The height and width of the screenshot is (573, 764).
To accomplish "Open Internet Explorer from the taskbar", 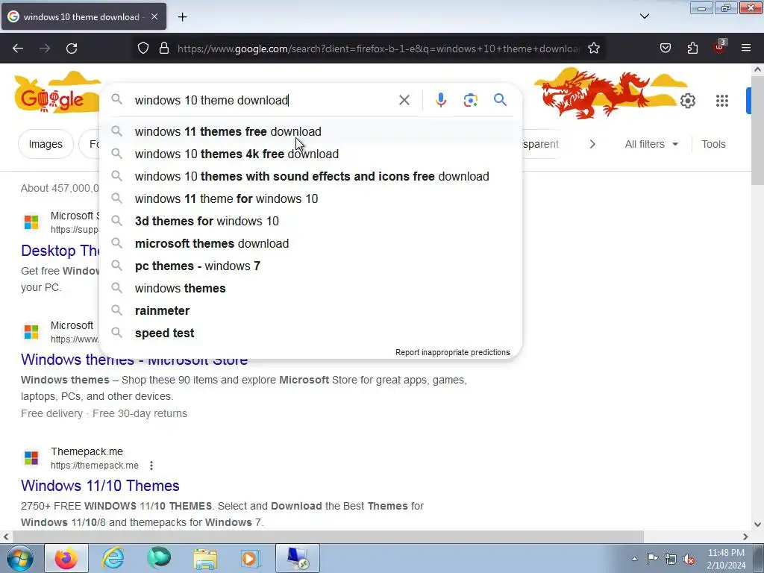I will click(x=113, y=558).
